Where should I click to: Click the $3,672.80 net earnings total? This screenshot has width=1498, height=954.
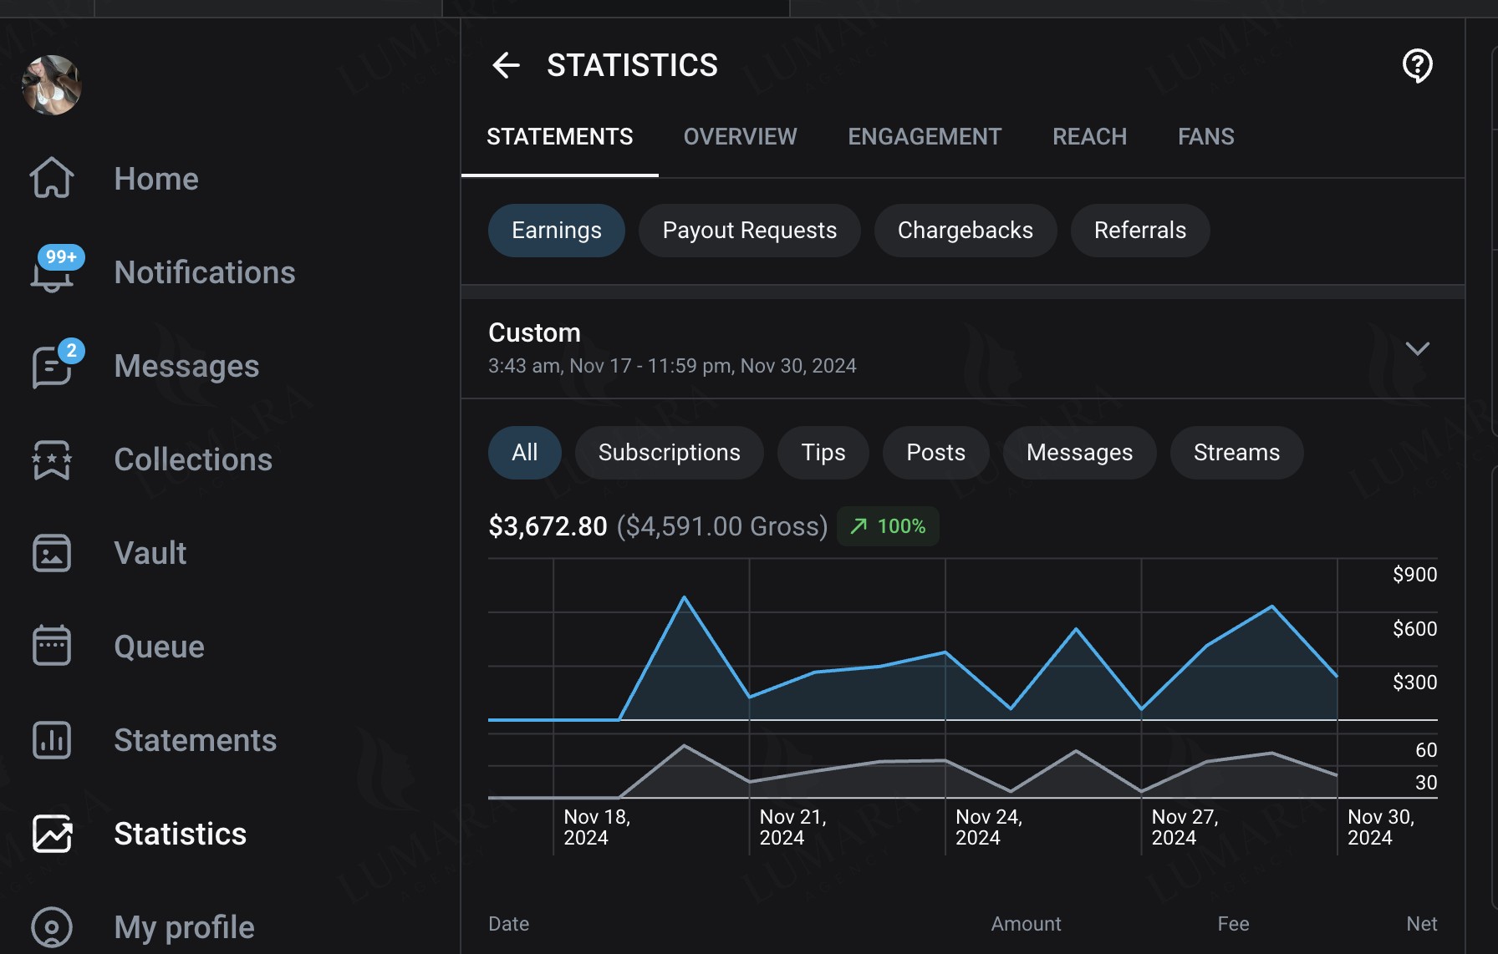pos(548,526)
